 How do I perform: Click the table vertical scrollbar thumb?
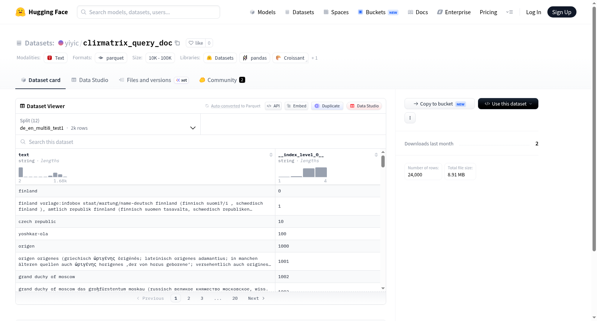pos(383,161)
